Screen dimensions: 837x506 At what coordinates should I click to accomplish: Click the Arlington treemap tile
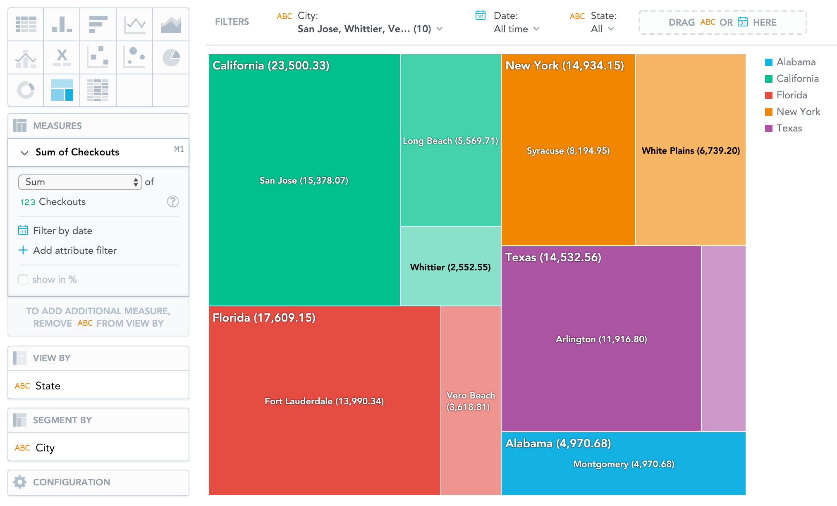(x=601, y=339)
